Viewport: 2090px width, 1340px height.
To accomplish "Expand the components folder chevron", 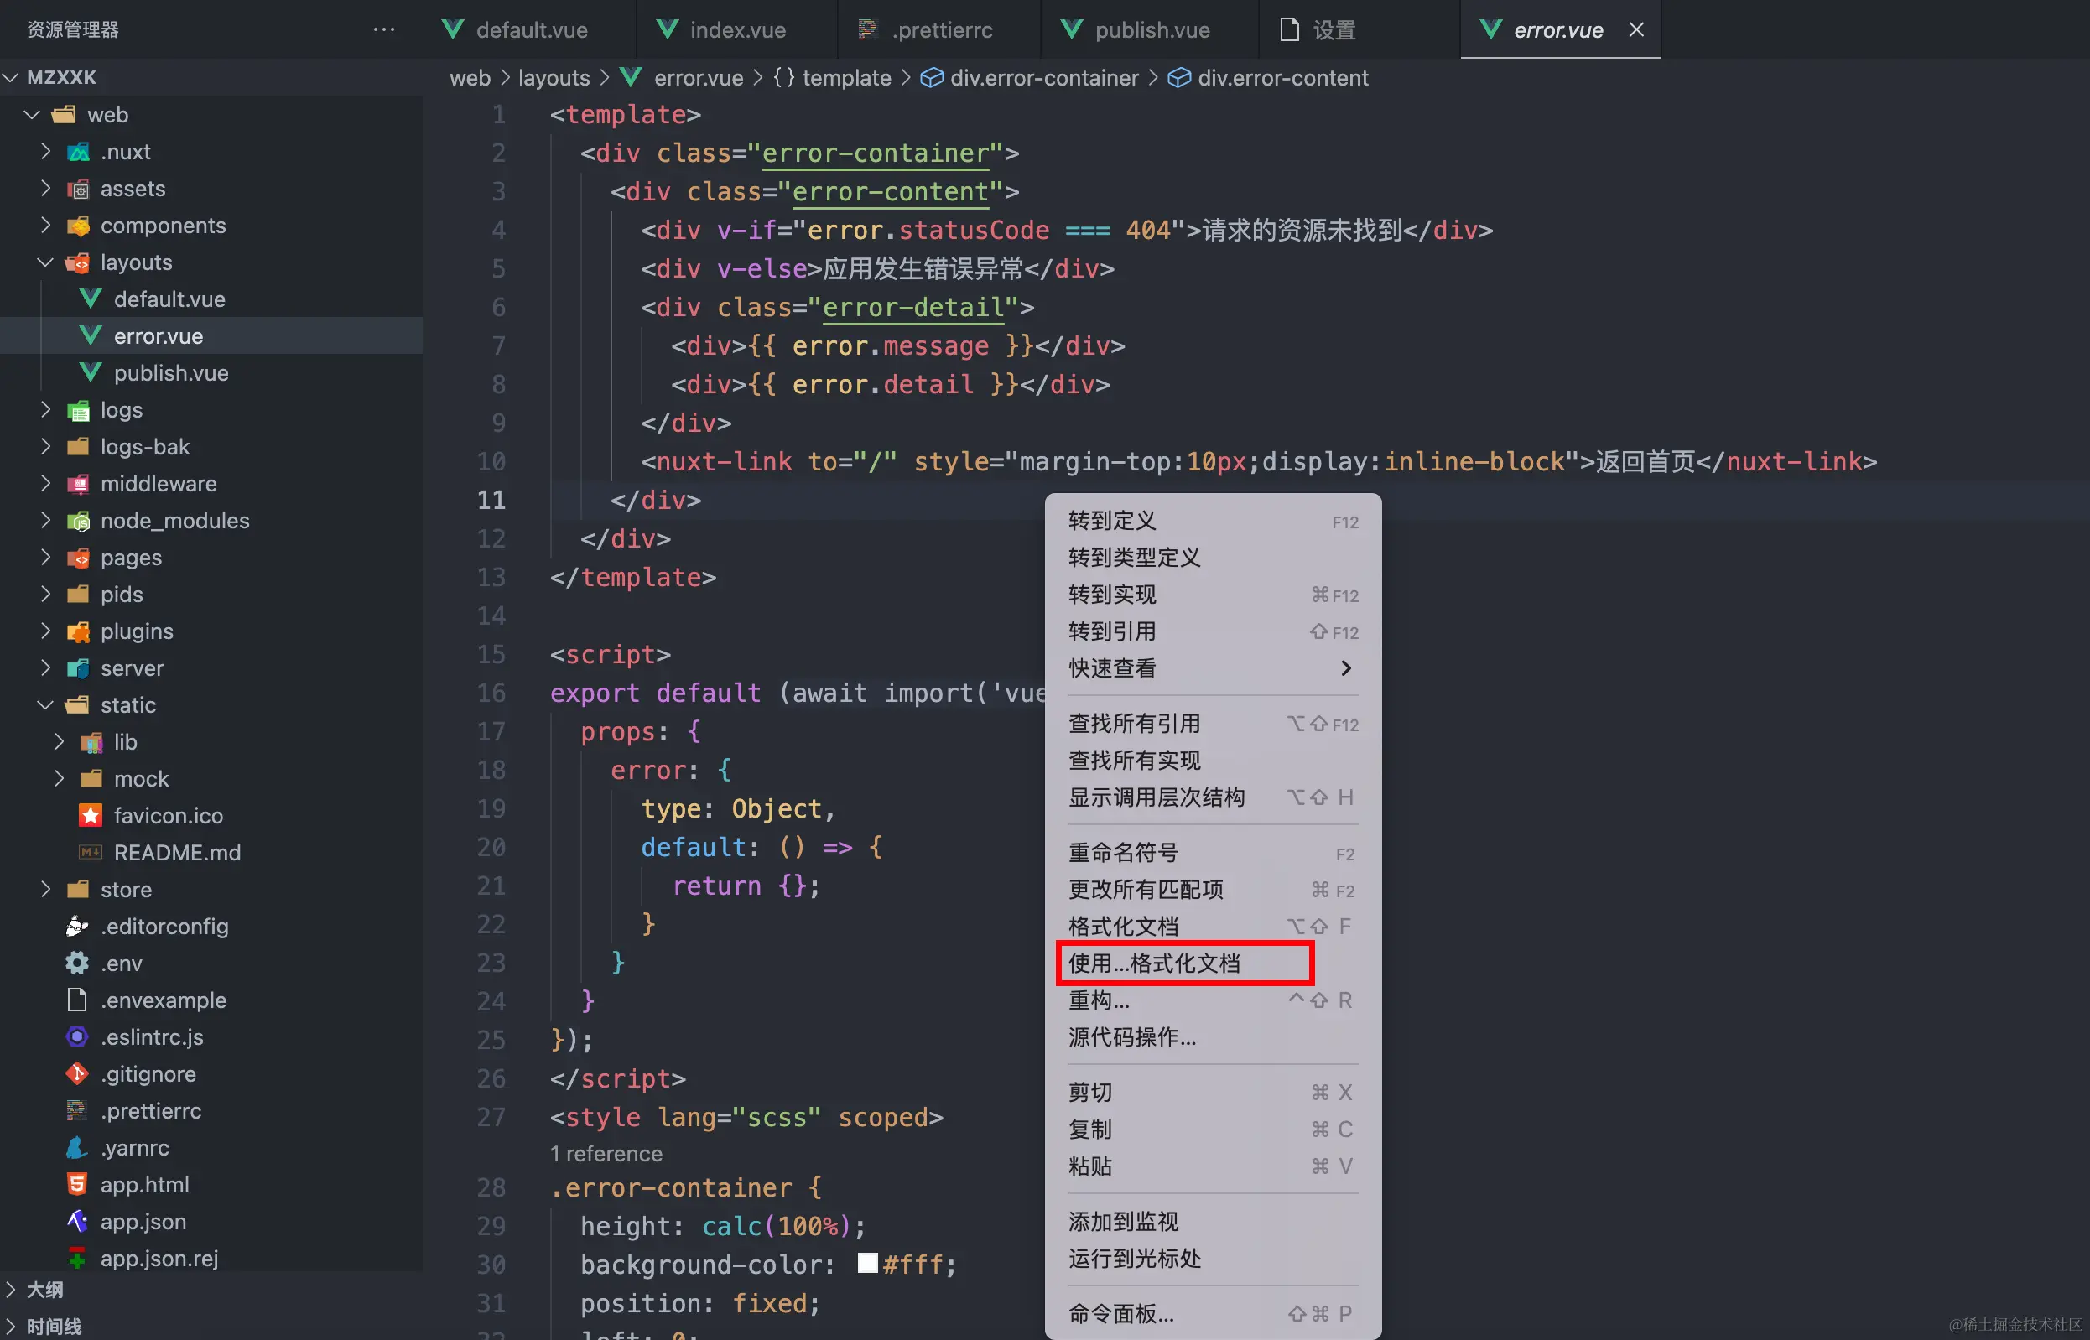I will 46,226.
